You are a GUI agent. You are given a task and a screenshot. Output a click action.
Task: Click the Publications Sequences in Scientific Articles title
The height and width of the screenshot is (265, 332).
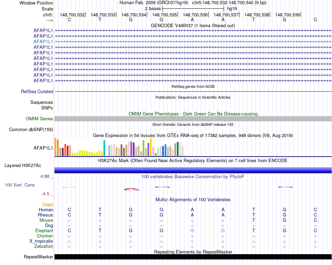click(193, 97)
